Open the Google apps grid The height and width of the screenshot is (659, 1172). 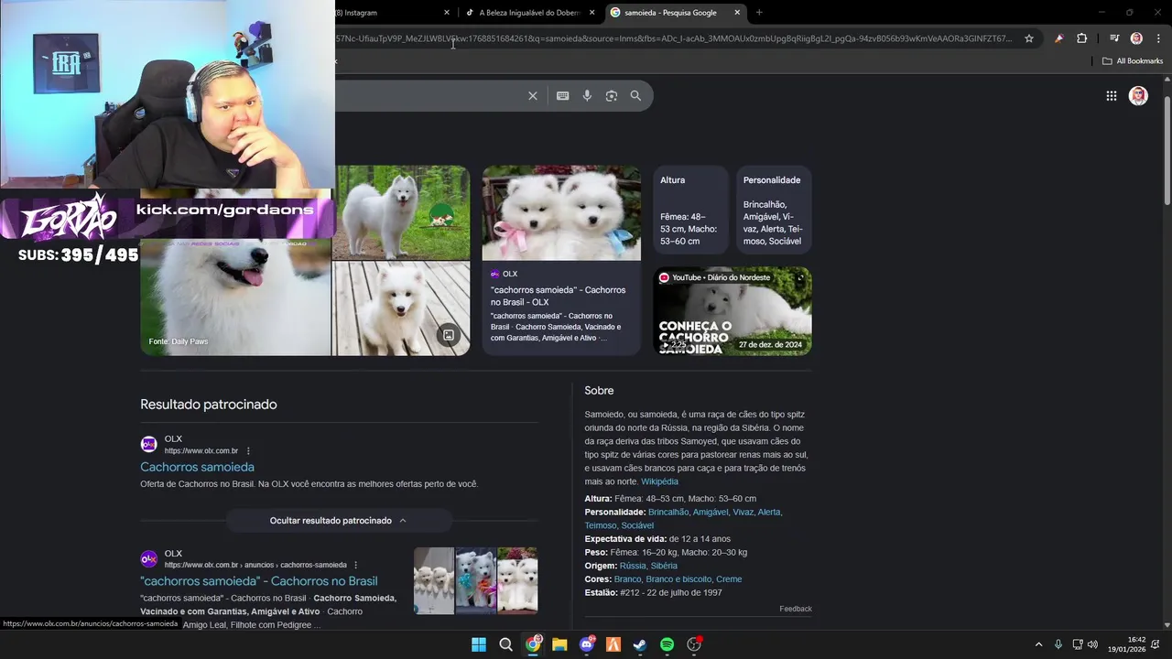pyautogui.click(x=1111, y=96)
